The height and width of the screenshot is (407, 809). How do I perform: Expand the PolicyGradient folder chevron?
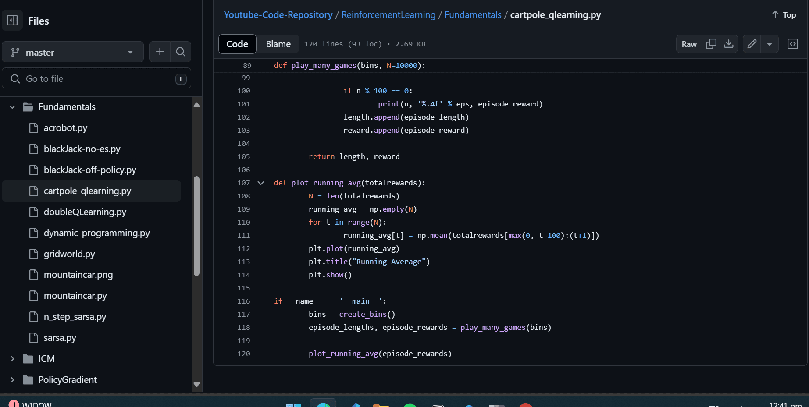pyautogui.click(x=12, y=380)
